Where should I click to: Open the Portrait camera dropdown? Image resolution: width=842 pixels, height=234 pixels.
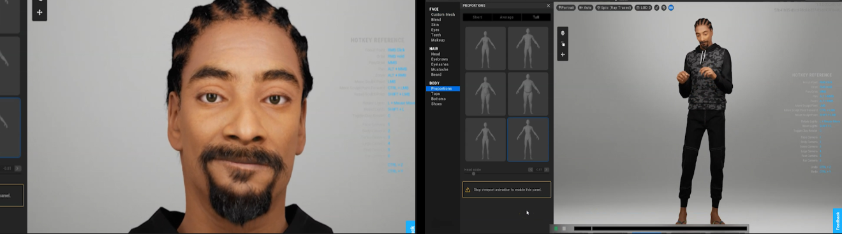coord(566,8)
